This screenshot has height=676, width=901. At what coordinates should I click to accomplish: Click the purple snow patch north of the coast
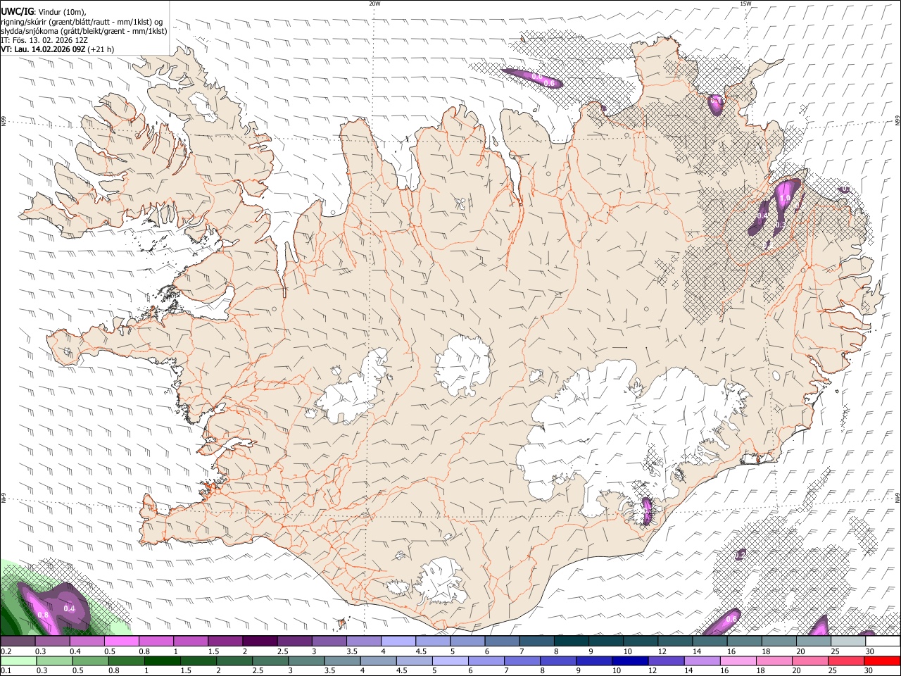[x=531, y=77]
